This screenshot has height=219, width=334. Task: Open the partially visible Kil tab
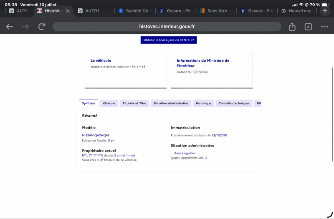(258, 103)
